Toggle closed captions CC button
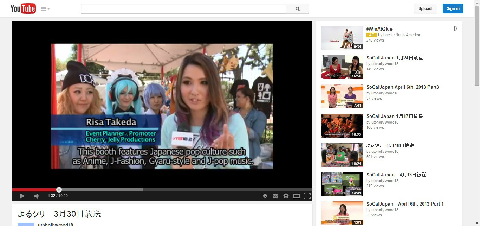480x226 pixels. (x=275, y=196)
